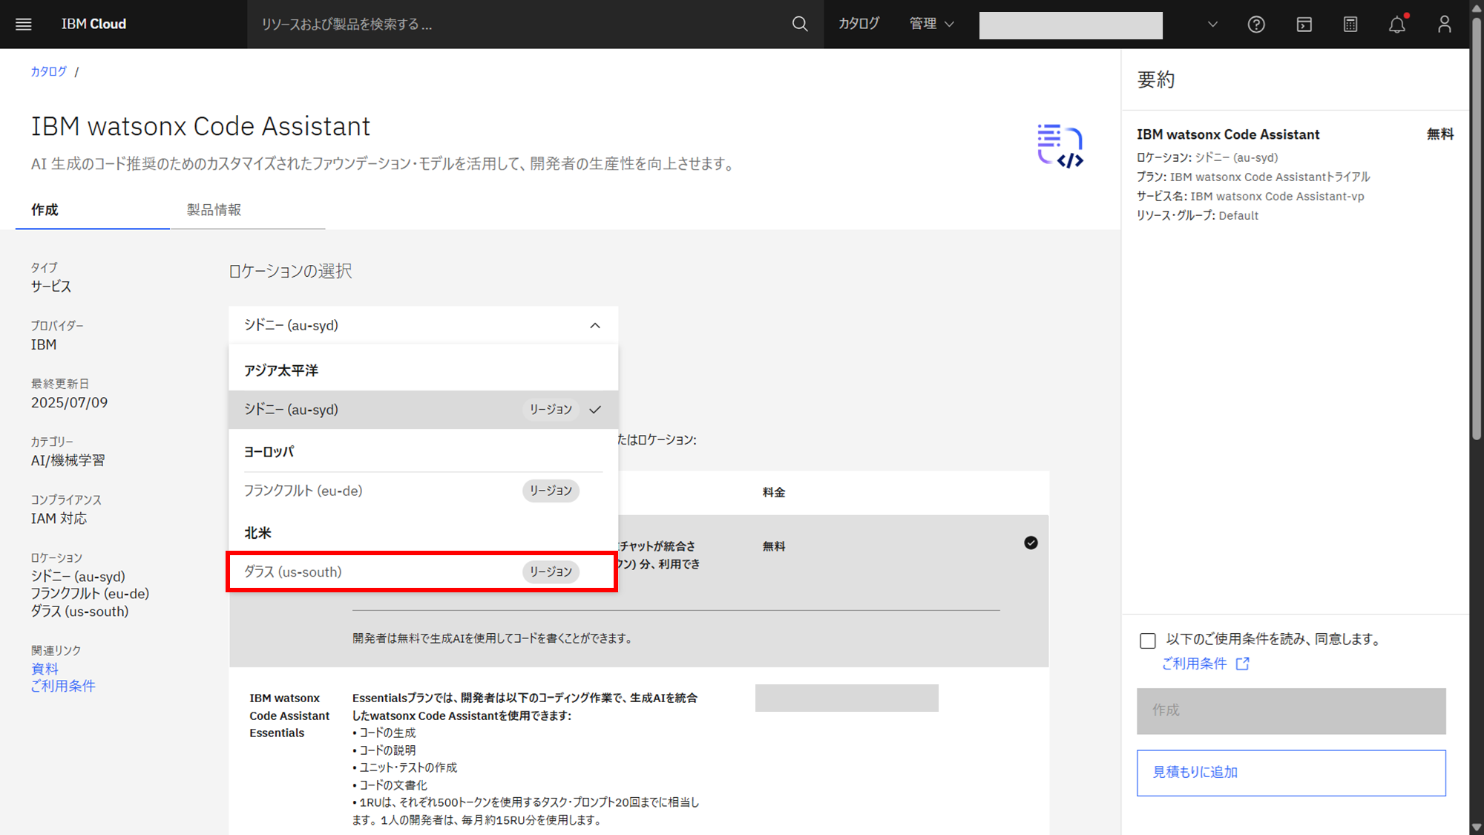
Task: Select the free trial plan radio check
Action: pos(1031,543)
